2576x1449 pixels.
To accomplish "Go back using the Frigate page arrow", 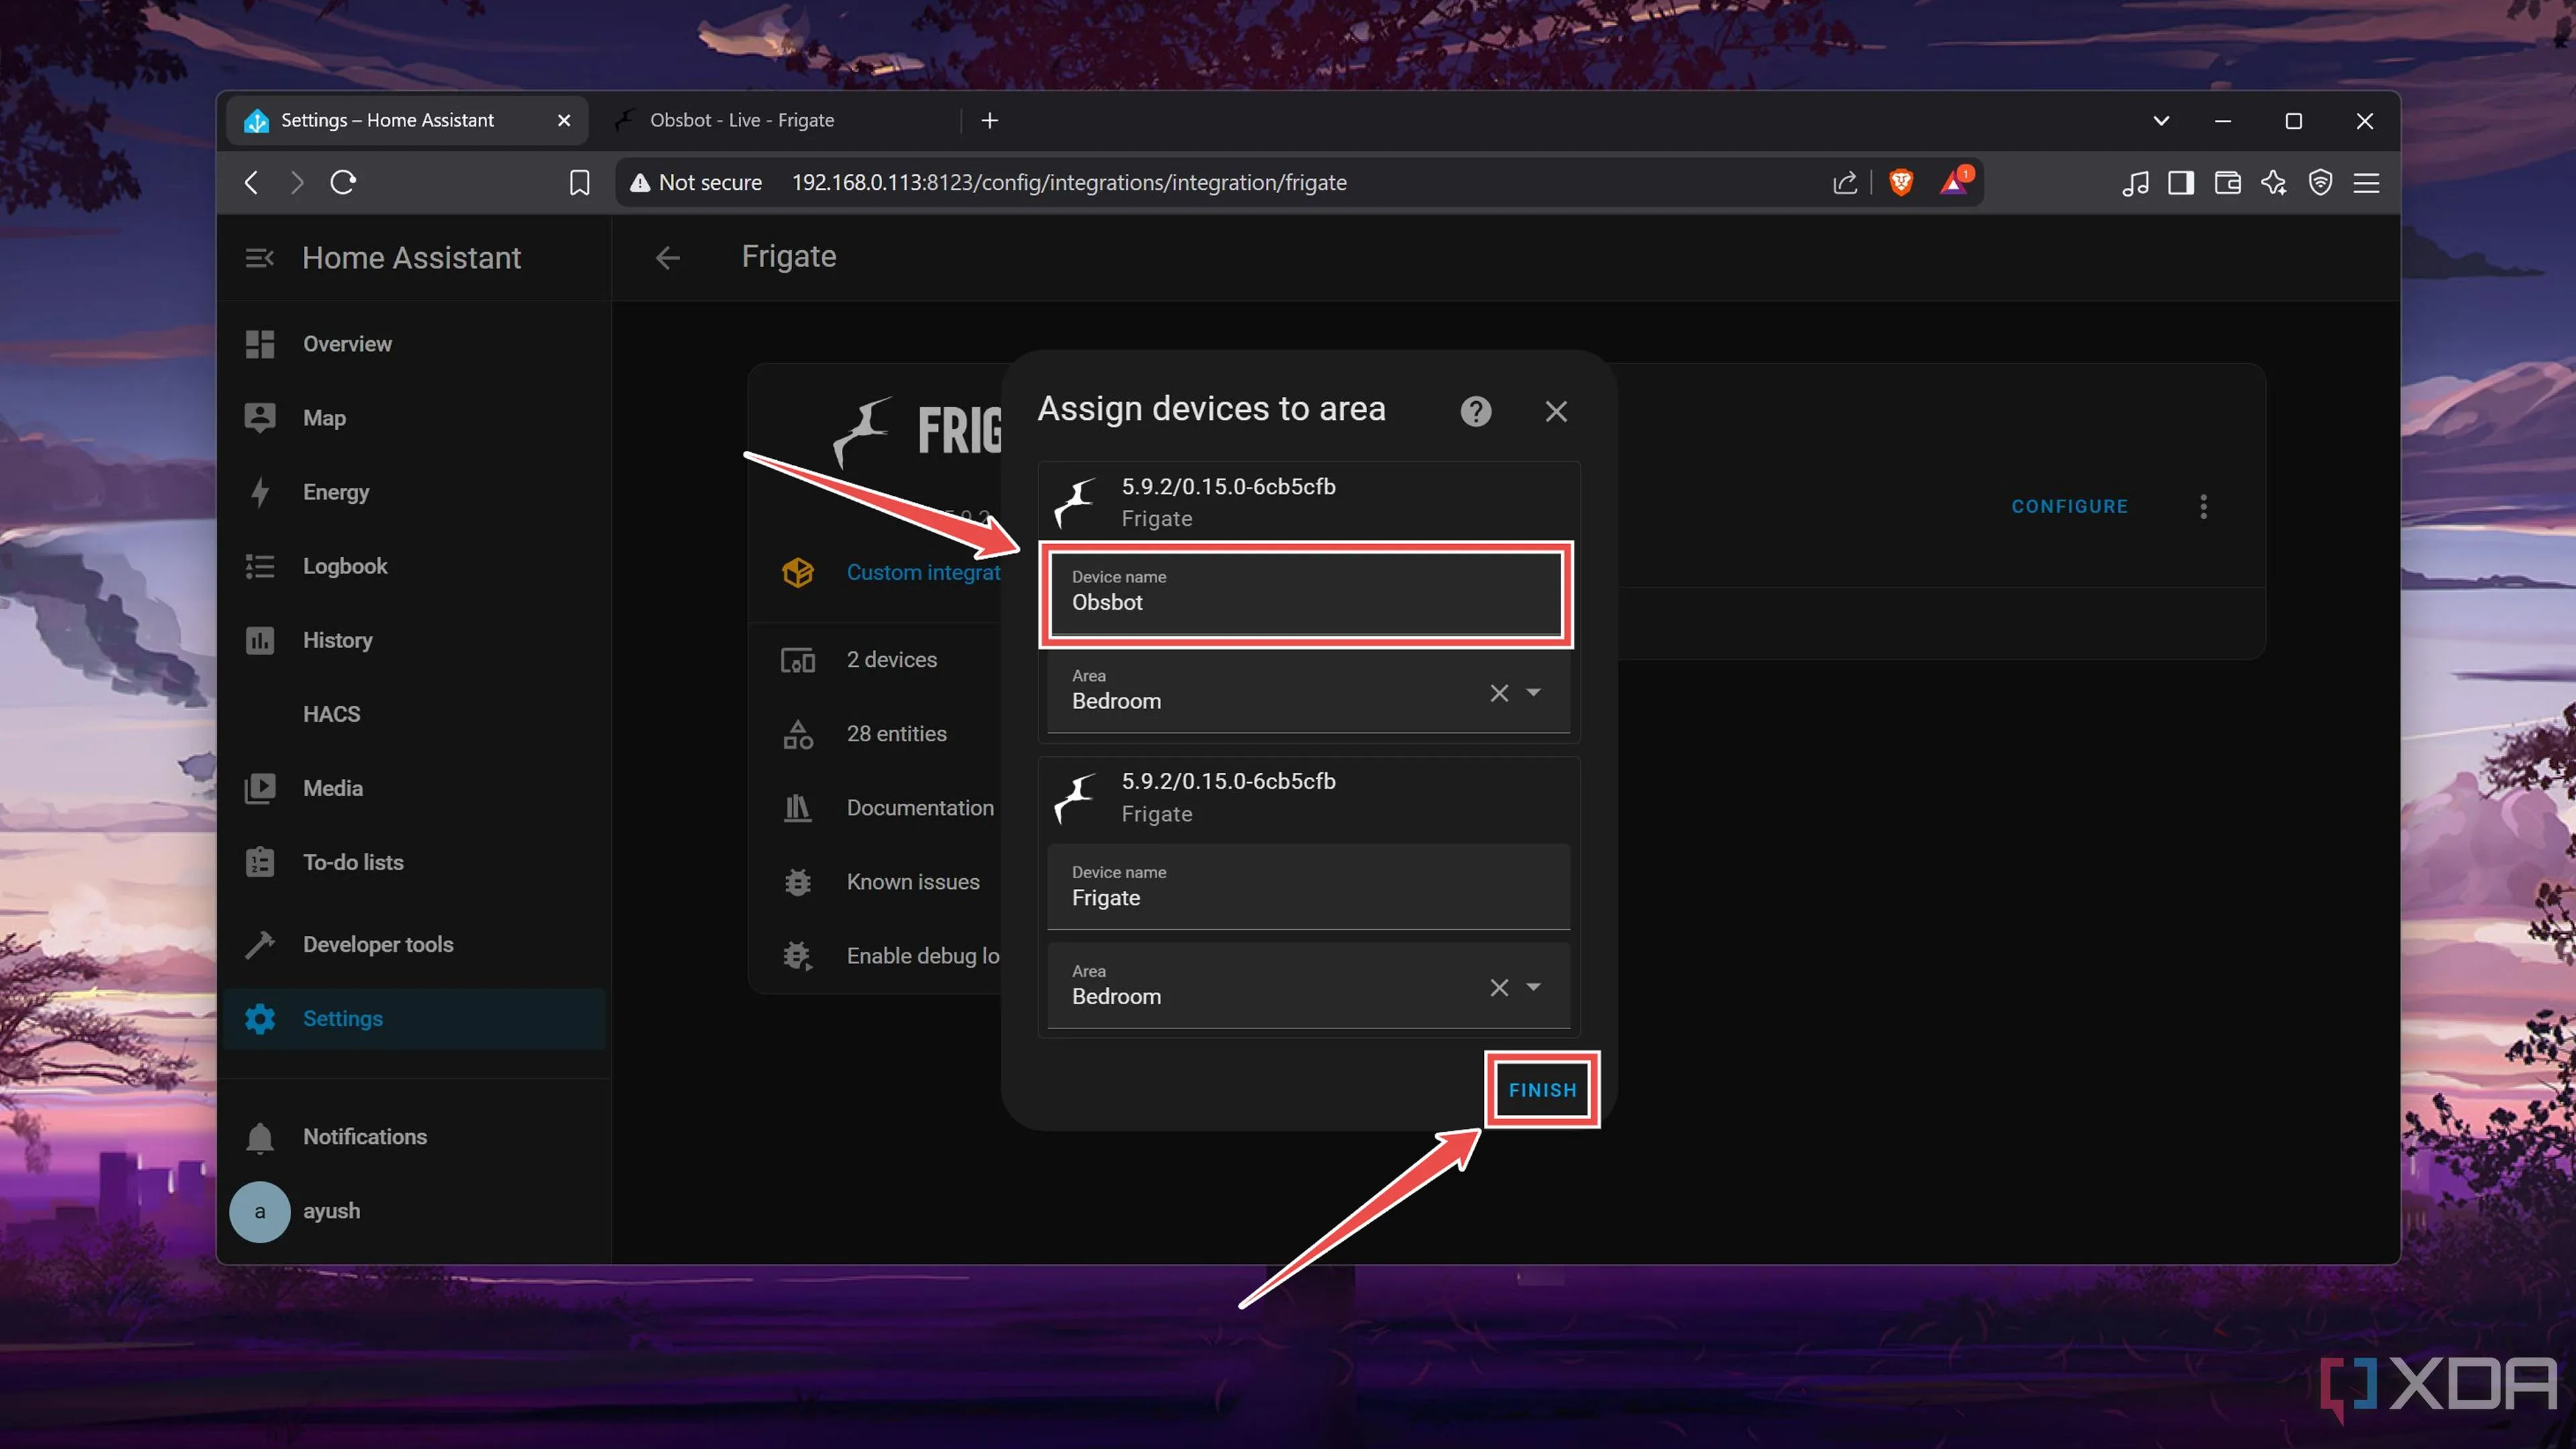I will (667, 258).
